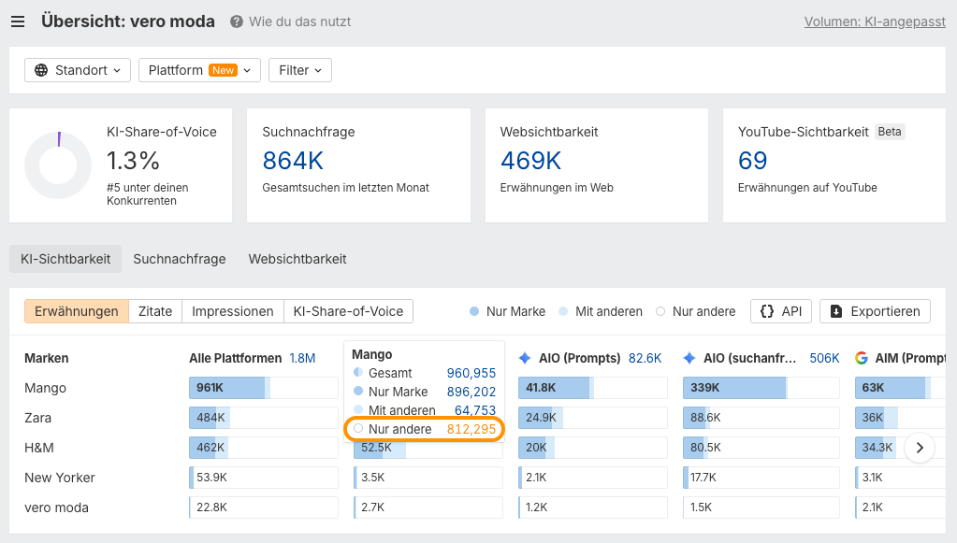Click the 69 YouTube-Sichtbarkeit value
Viewport: 957px width, 543px height.
point(752,161)
